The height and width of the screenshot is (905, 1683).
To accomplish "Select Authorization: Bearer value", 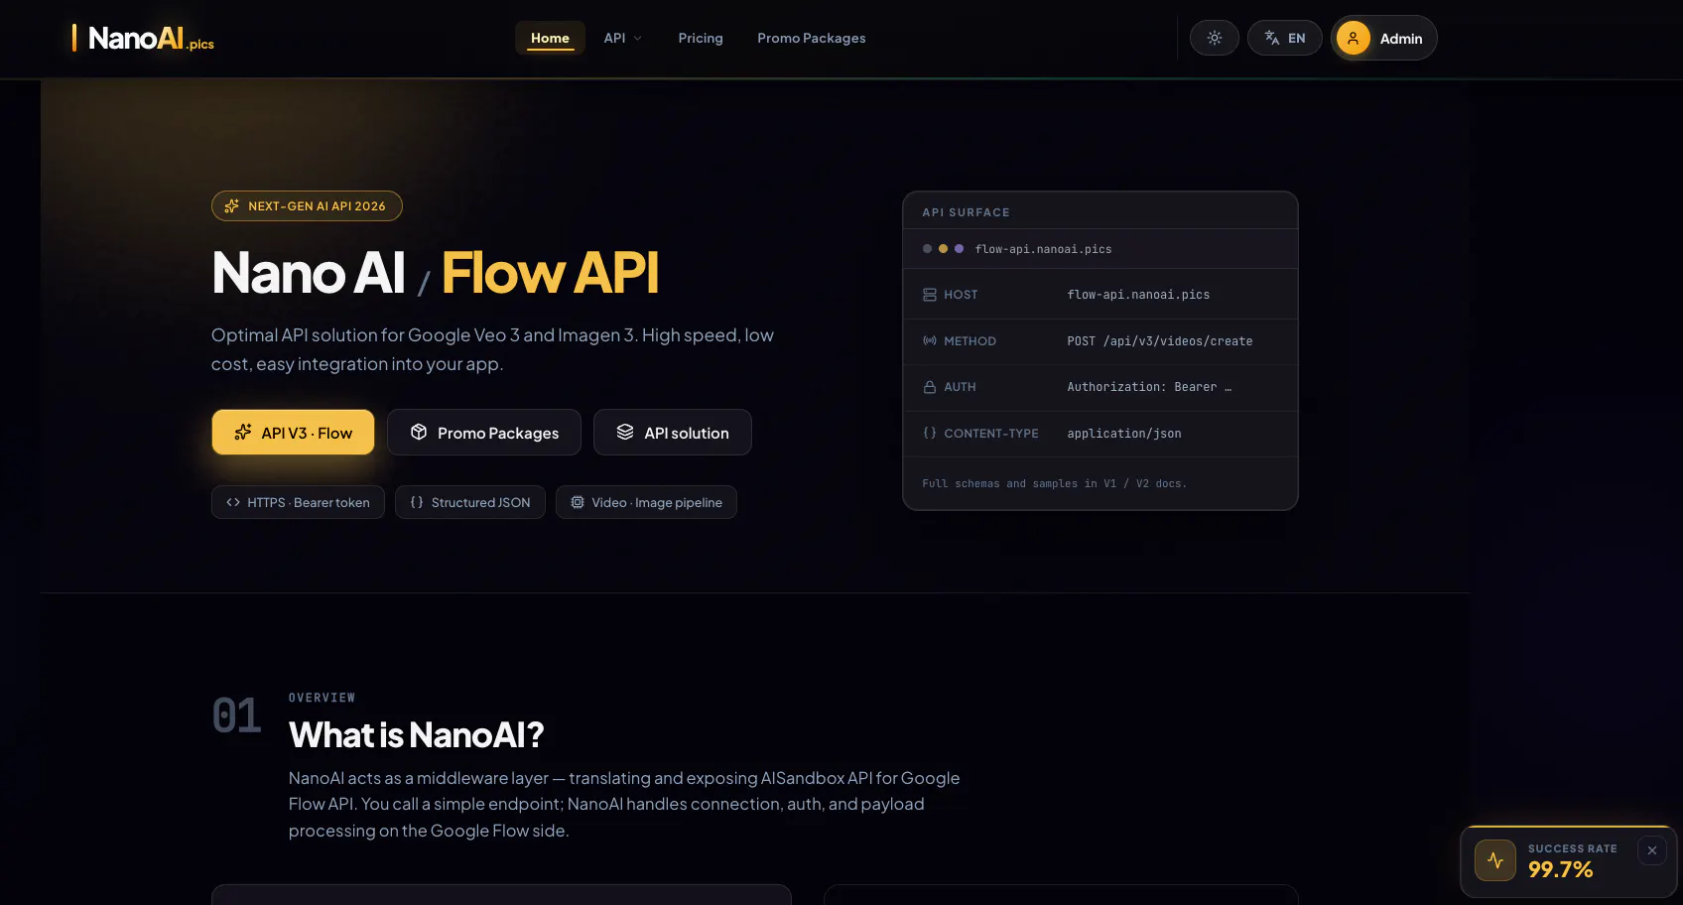I will coord(1149,387).
